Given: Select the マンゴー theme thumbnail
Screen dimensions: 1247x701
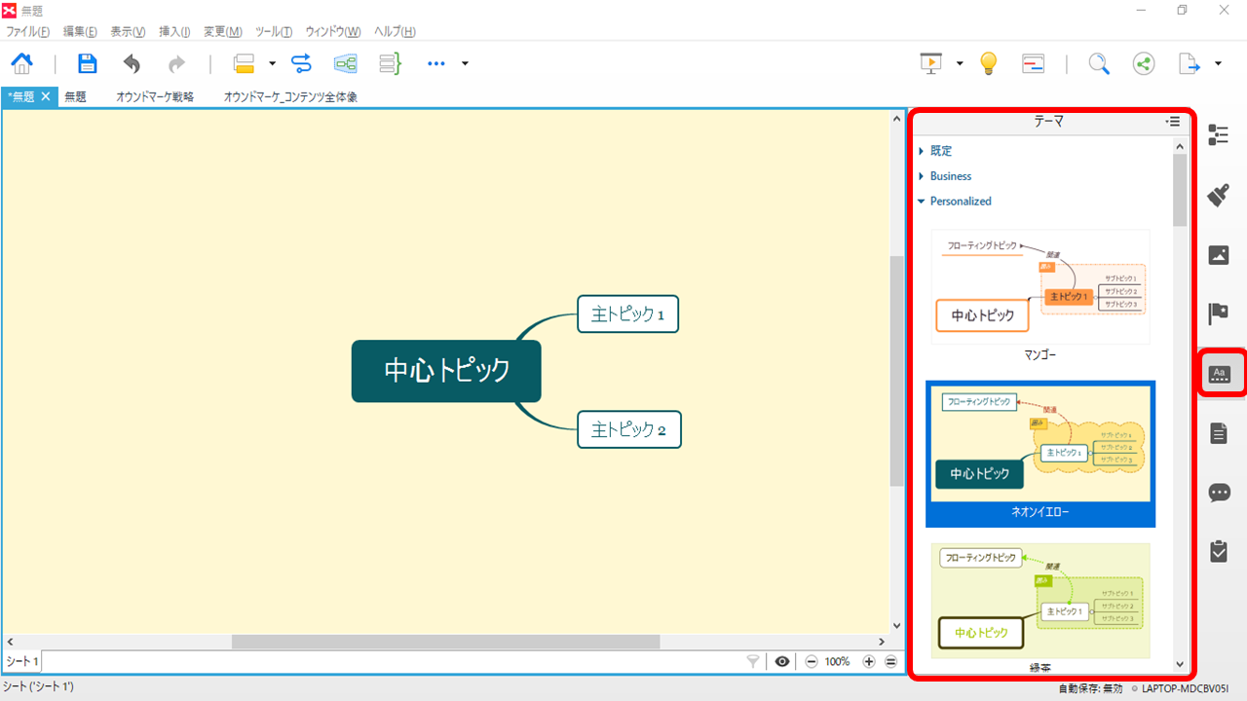Looking at the screenshot, I should pos(1039,287).
